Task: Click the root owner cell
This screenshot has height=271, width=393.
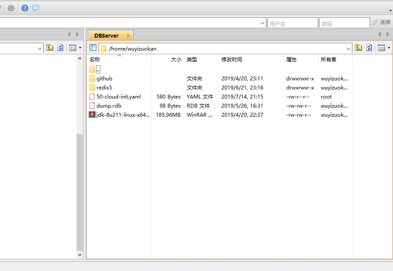Action: [x=326, y=97]
